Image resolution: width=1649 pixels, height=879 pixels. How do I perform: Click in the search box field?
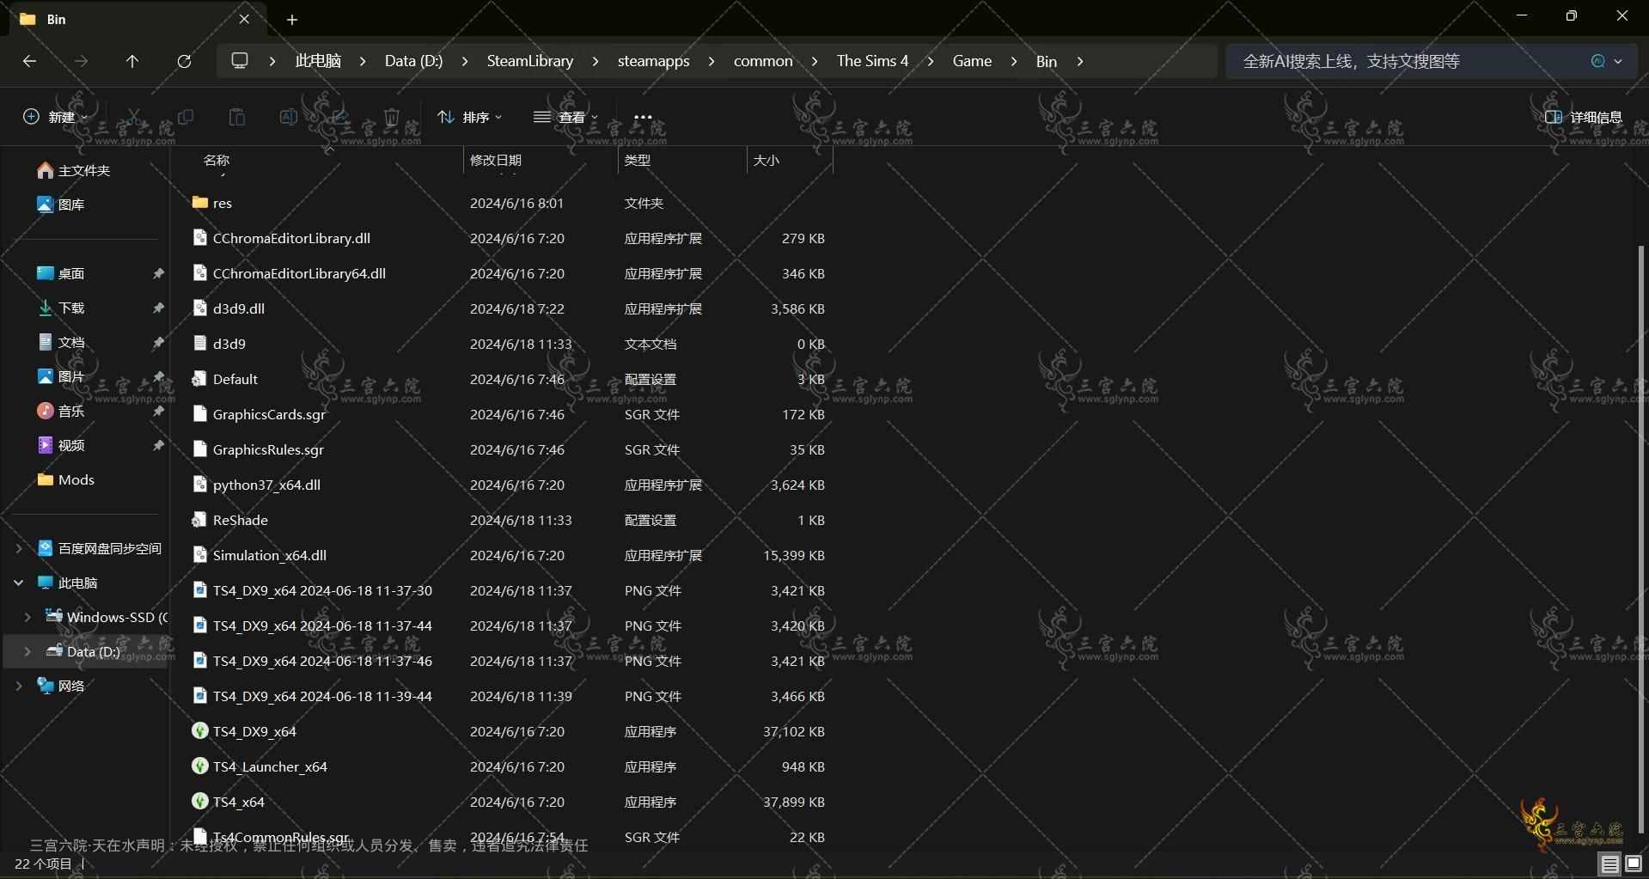click(1409, 61)
